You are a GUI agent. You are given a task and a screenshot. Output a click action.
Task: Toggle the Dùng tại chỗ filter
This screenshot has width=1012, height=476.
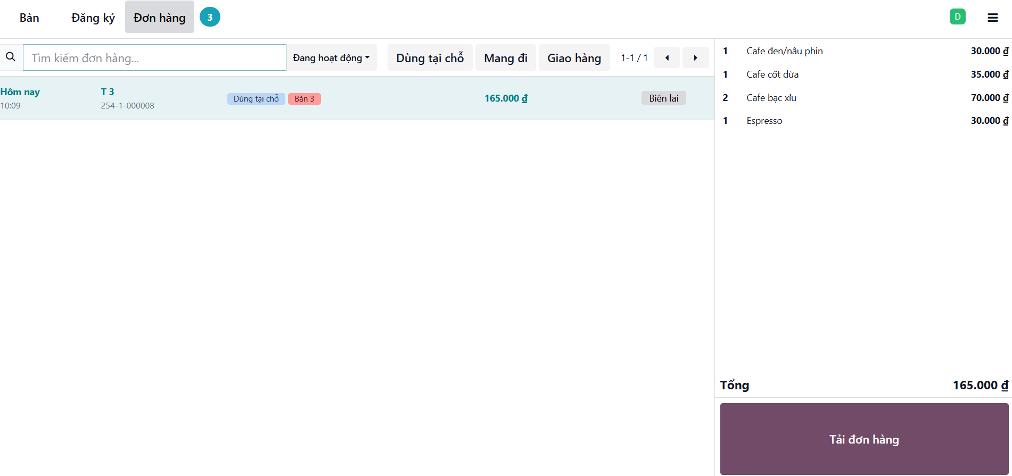pyautogui.click(x=430, y=58)
